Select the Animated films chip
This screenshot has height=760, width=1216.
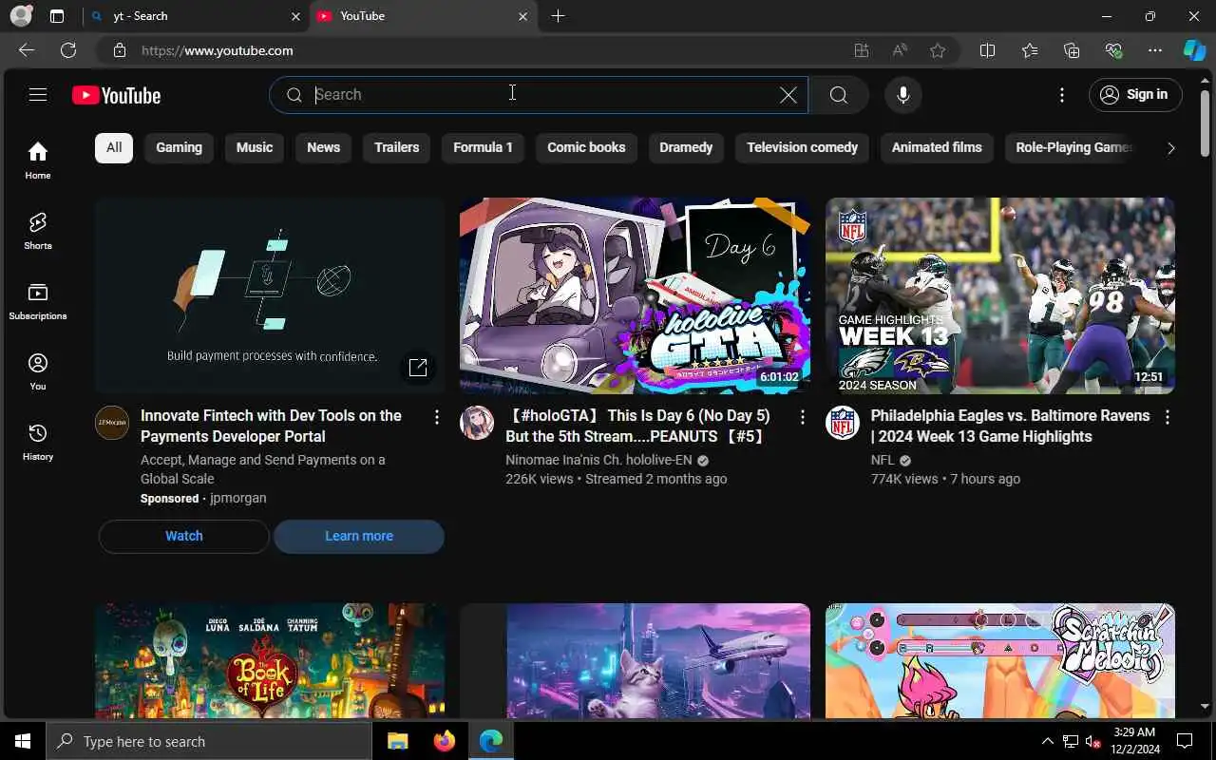click(937, 147)
